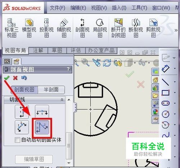Click the blue undo arrow icon
This screenshot has height=168, width=180.
click(x=24, y=78)
